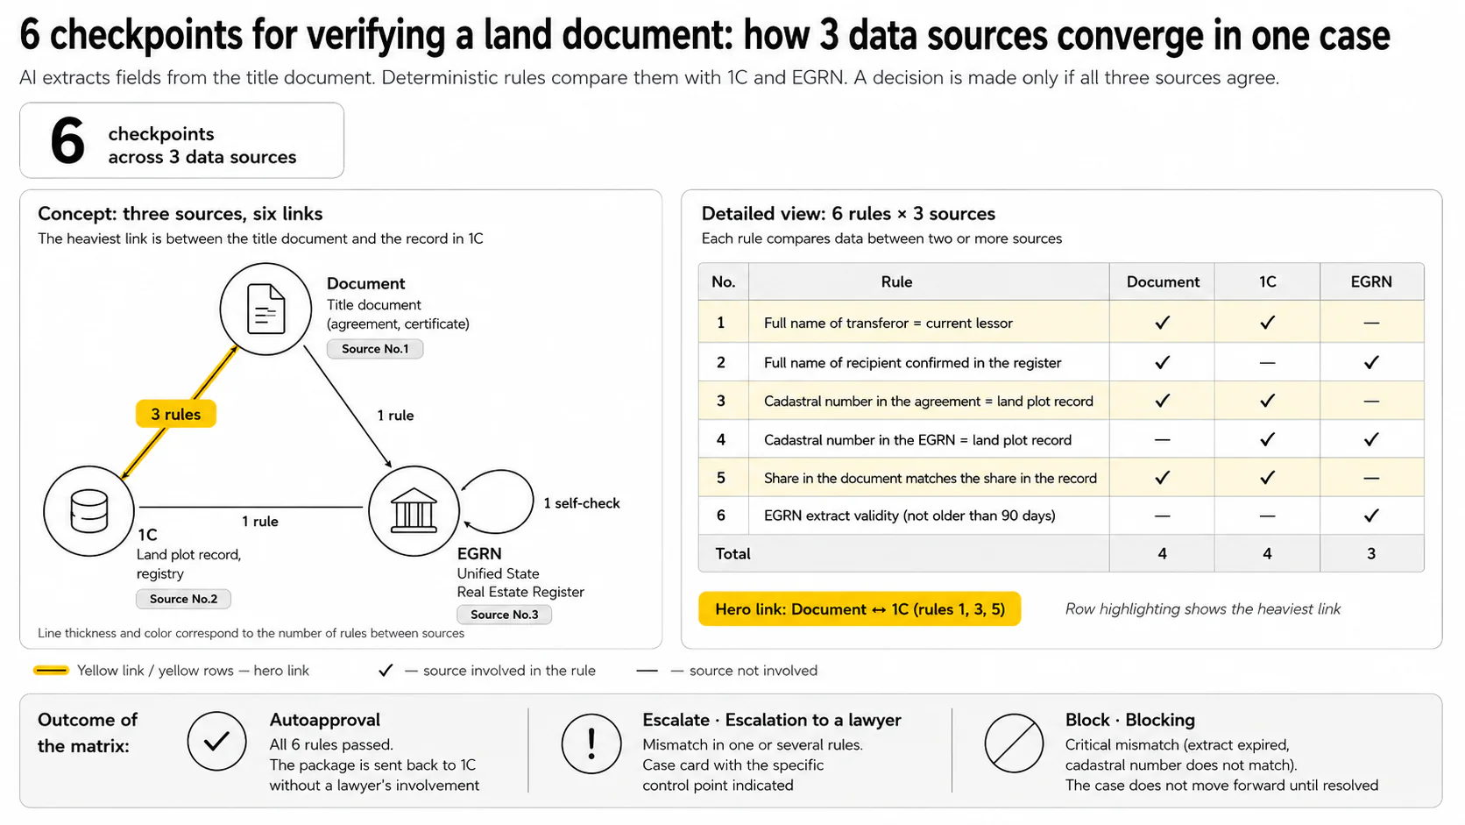Click the Autoapproval checkmark circle icon
Screen dimensions: 1465x825
(216, 742)
